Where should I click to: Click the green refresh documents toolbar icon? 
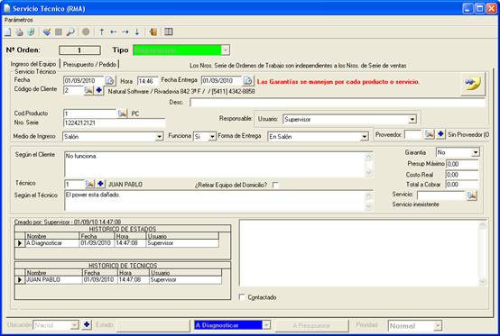pyautogui.click(x=31, y=32)
